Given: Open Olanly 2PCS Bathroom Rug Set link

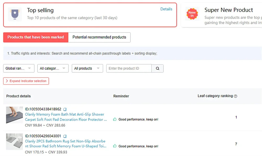Looking at the screenshot, I should [65, 144].
